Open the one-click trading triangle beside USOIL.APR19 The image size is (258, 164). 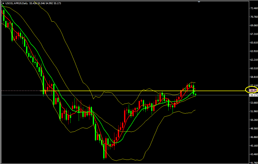tap(3, 3)
